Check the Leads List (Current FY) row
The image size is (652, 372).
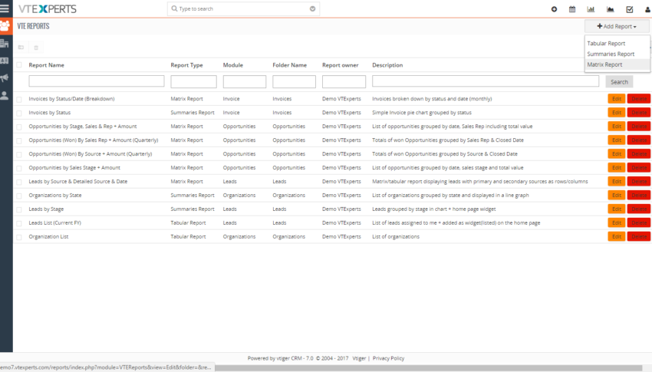coord(19,223)
